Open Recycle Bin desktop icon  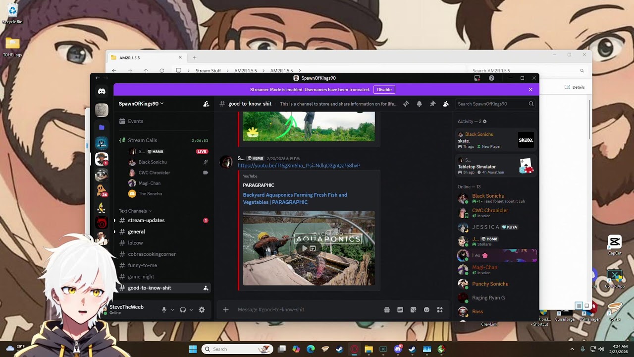coord(12,14)
